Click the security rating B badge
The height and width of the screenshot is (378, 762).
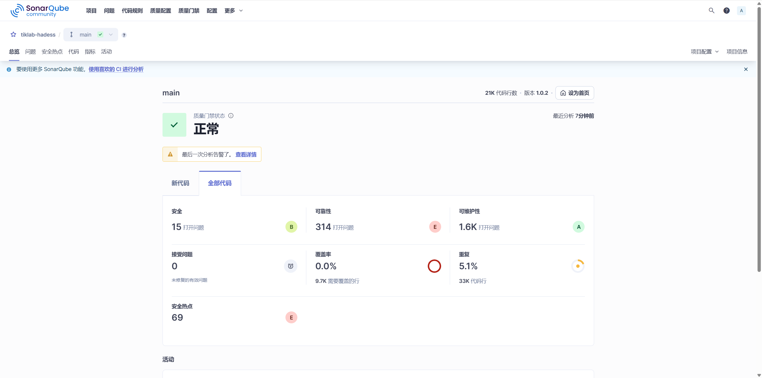291,227
